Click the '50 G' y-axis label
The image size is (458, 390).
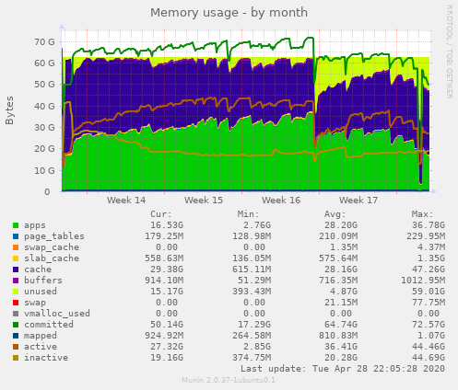[x=44, y=85]
